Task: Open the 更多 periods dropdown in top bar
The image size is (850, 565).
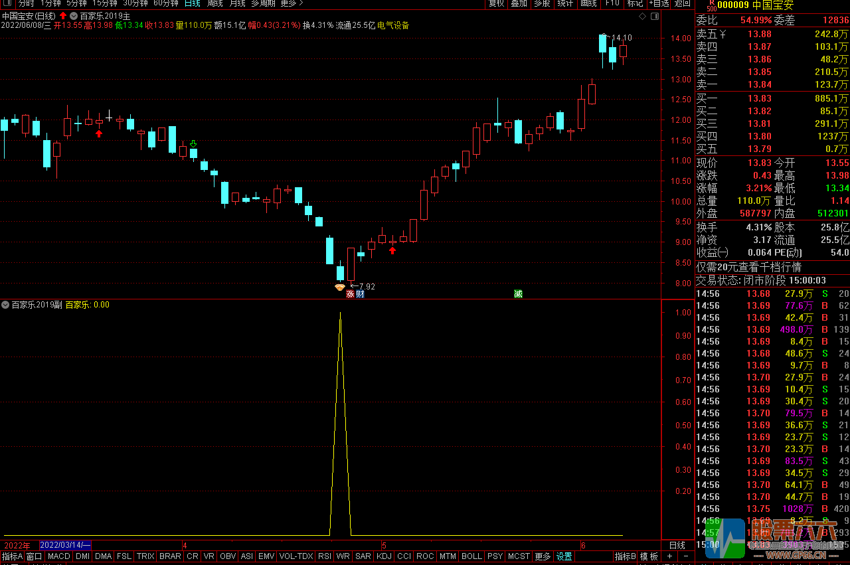Action: pos(292,3)
